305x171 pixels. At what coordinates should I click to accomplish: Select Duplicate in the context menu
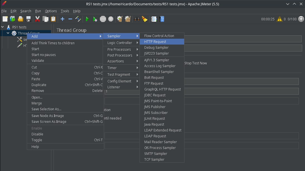tap(65, 85)
